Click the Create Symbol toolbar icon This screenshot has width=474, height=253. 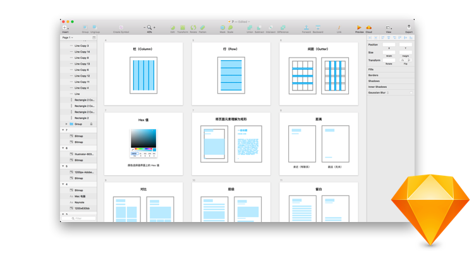coord(121,28)
